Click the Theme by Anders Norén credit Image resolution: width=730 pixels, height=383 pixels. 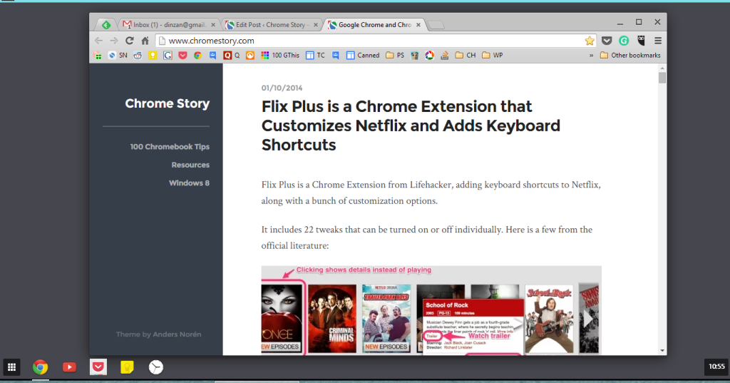coord(158,334)
